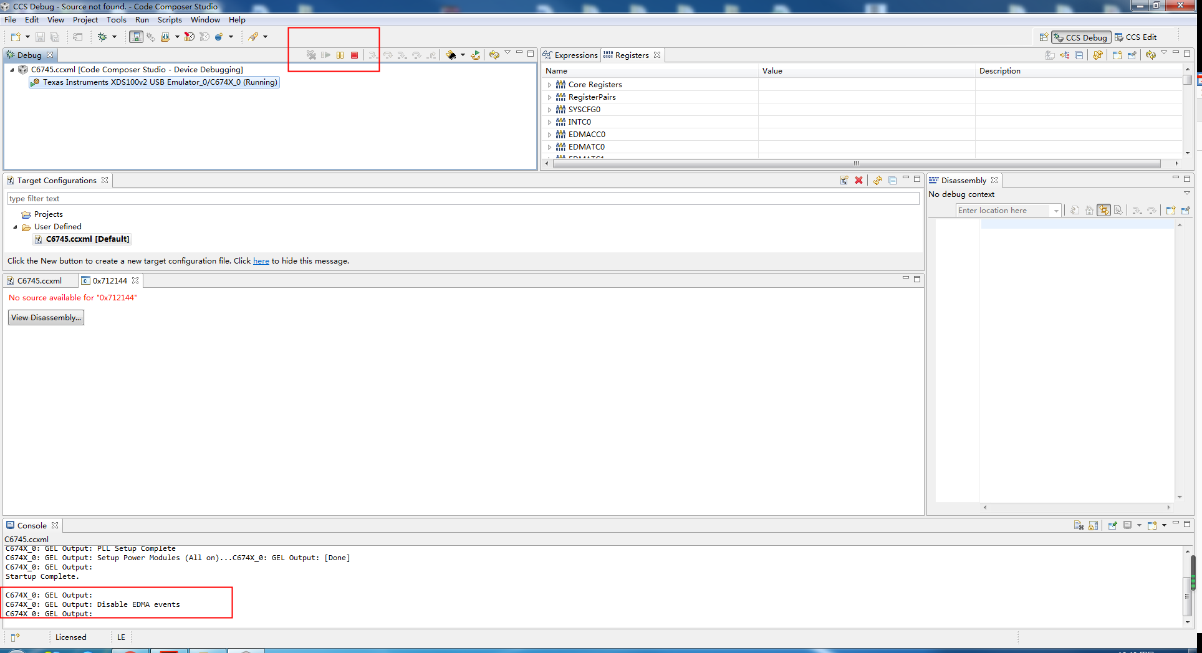
Task: Expand the Core Registers group
Action: 549,85
